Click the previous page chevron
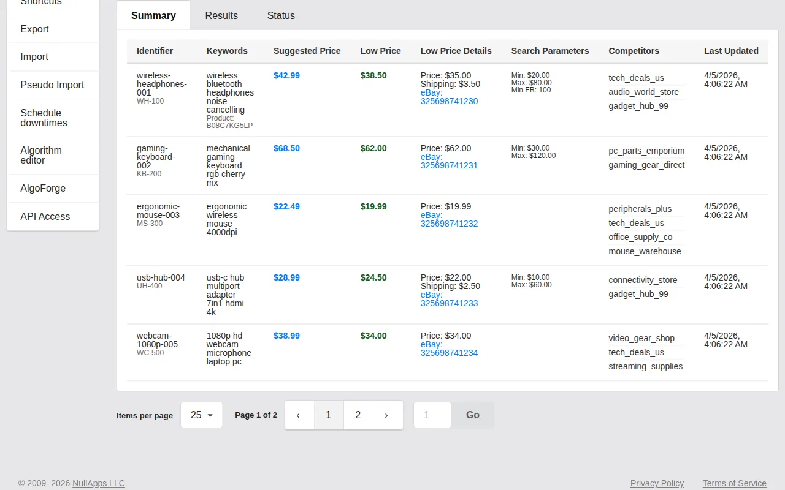This screenshot has width=785, height=490. (x=299, y=415)
